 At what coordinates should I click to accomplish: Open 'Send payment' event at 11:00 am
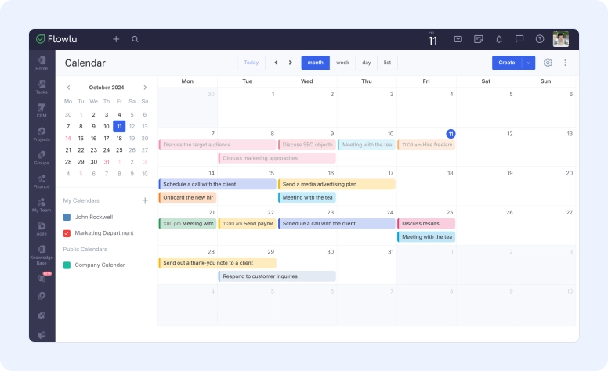pyautogui.click(x=248, y=223)
